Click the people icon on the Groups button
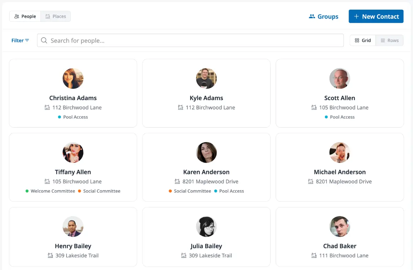 (312, 16)
